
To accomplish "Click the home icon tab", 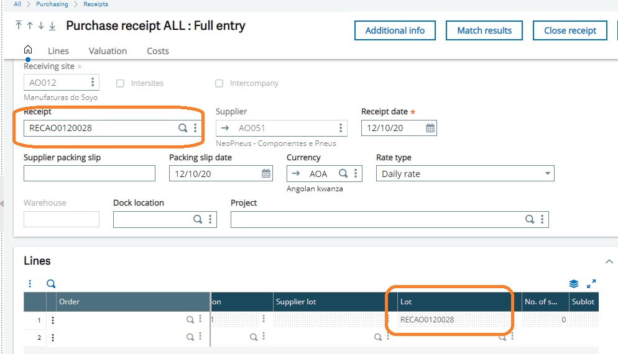I will 27,50.
